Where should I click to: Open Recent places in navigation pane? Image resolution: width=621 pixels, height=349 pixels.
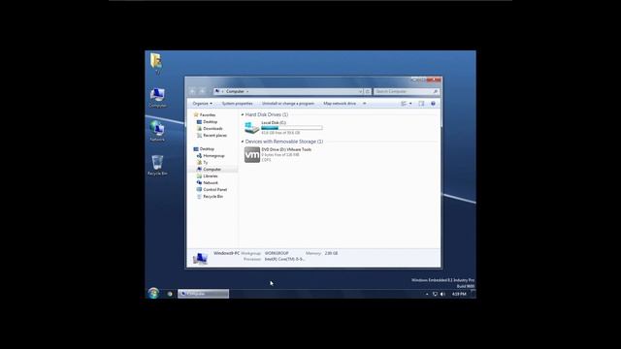tap(214, 136)
